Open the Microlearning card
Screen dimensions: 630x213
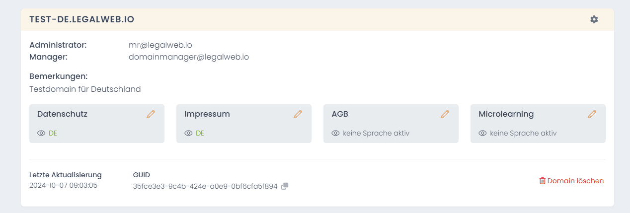(x=538, y=124)
